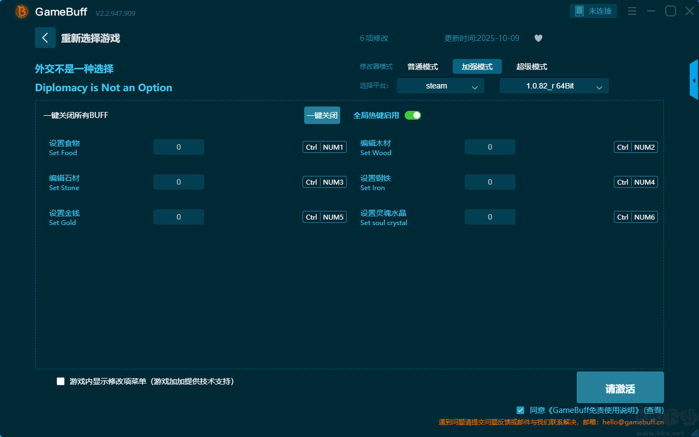
Task: Uncheck the GameBuff disclaimer agreement checkbox
Action: 520,410
